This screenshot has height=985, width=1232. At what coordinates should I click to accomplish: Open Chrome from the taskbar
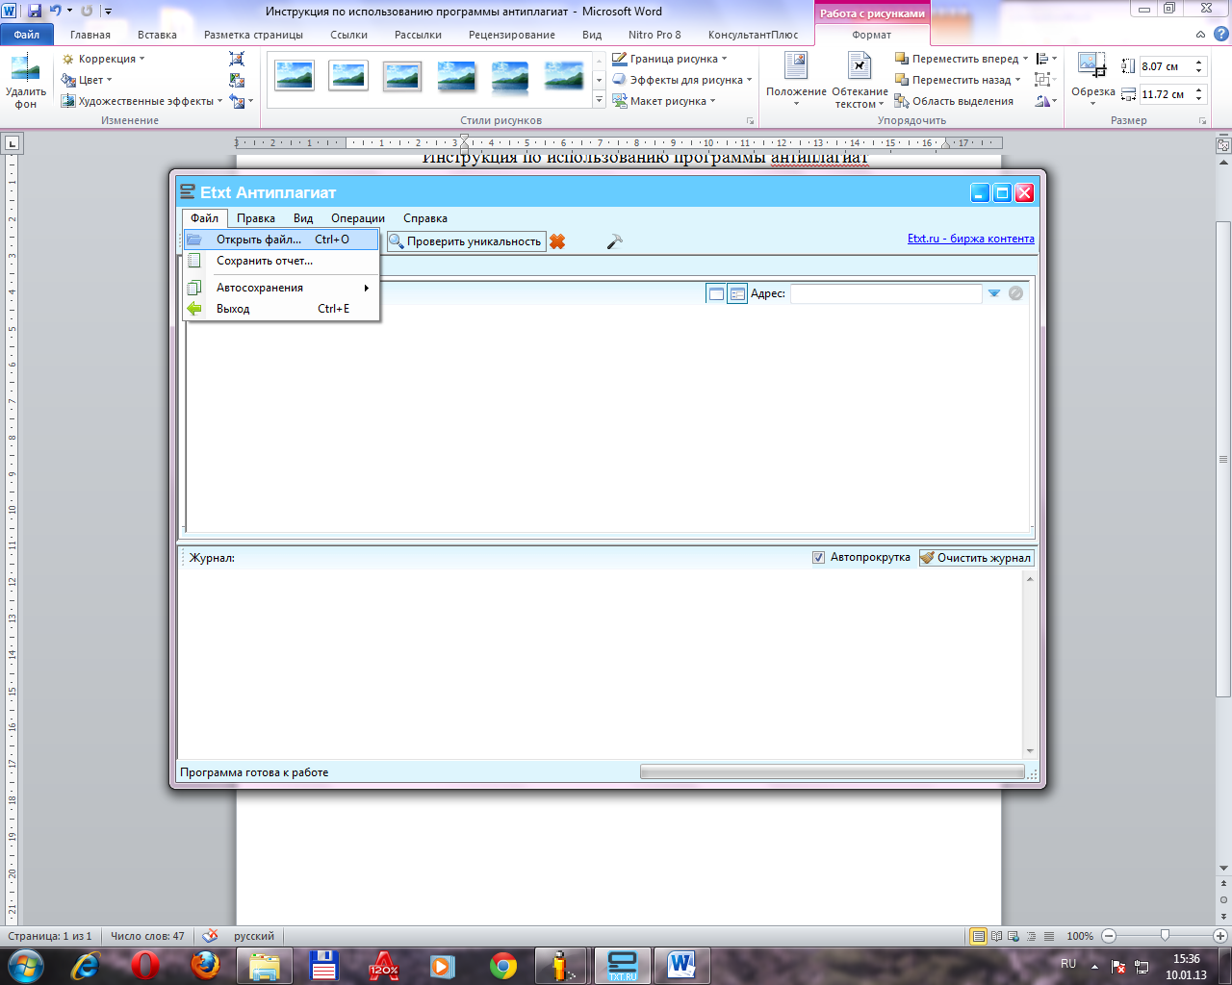[x=503, y=965]
